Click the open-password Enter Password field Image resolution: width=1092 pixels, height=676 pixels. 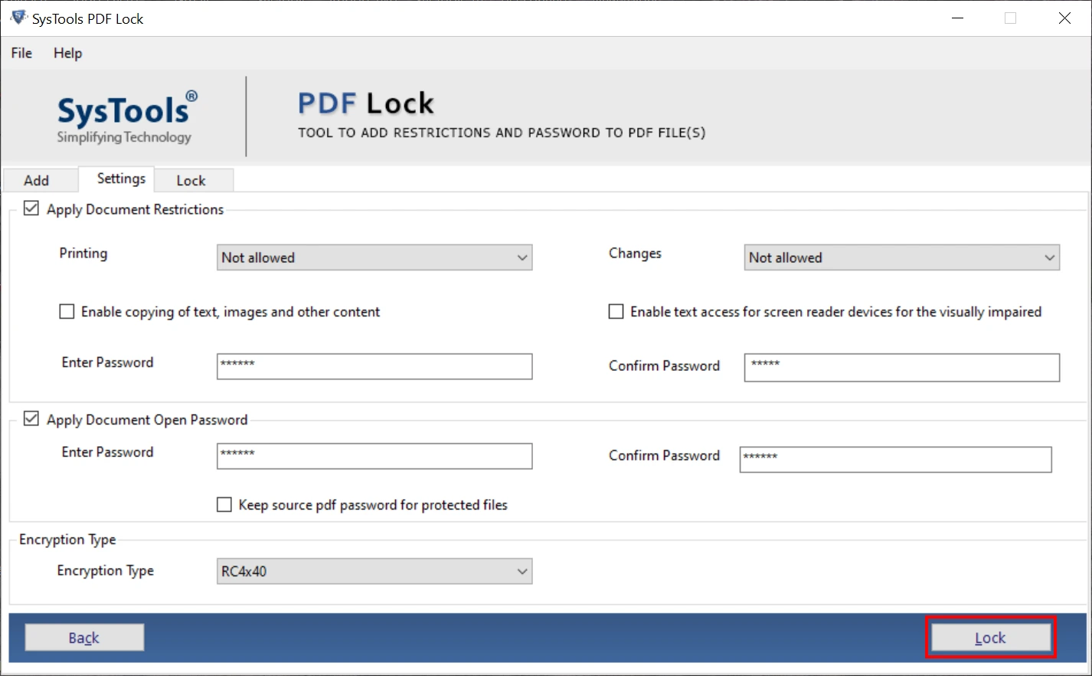(374, 456)
